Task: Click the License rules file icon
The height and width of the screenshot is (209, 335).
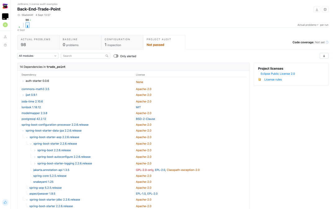Action: pos(260,80)
